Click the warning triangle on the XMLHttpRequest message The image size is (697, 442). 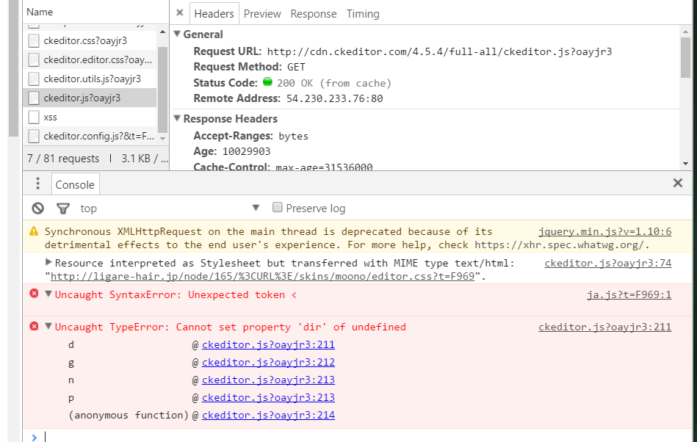click(x=32, y=231)
